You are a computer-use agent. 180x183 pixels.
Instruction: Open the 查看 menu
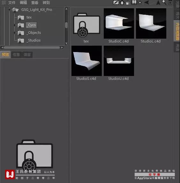point(35,3)
